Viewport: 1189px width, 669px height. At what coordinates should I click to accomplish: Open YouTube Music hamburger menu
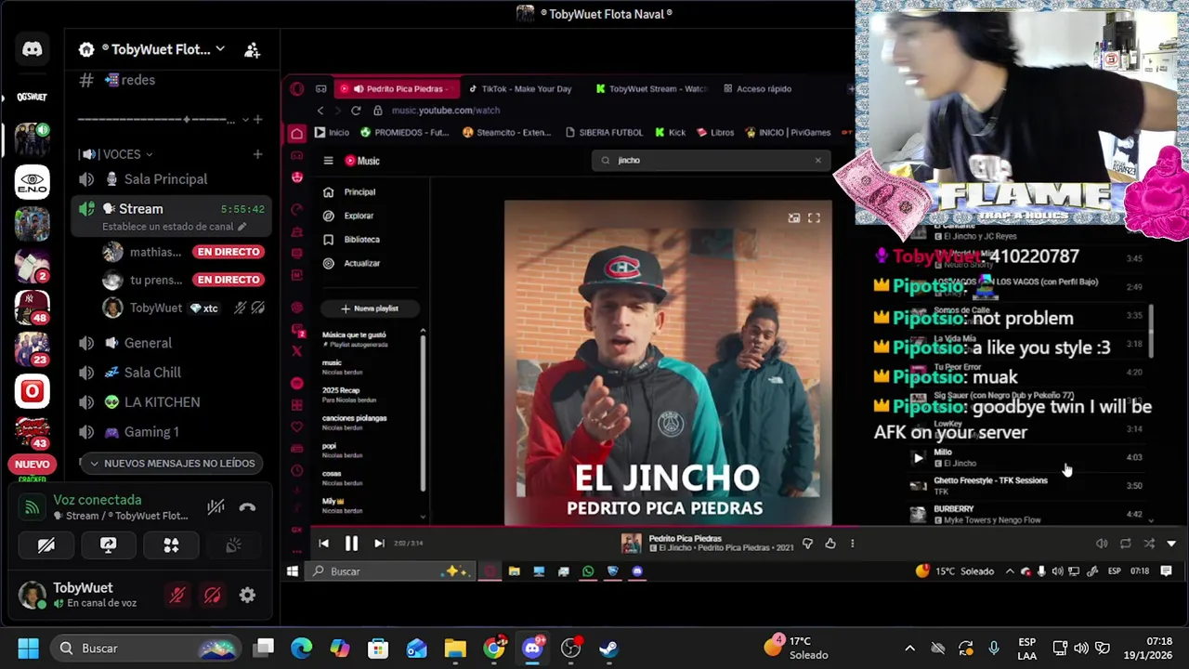tap(328, 161)
